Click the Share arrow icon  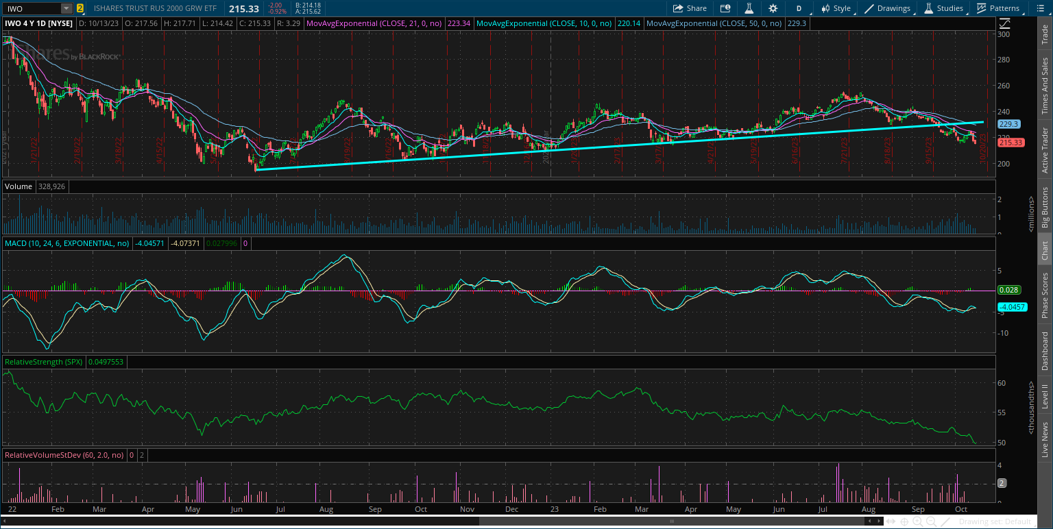[677, 8]
